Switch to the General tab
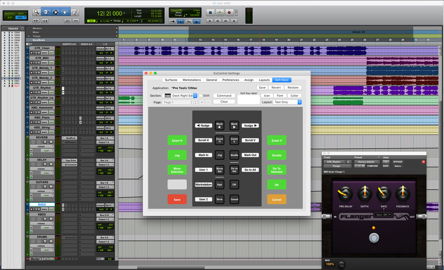 (x=211, y=80)
